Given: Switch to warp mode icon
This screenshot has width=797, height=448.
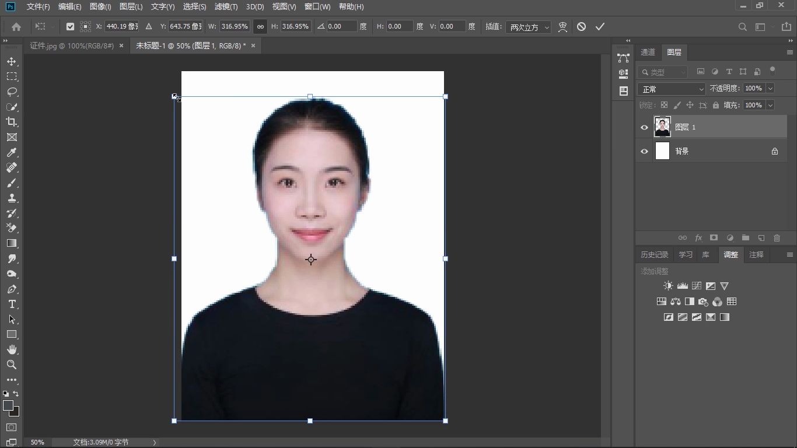Looking at the screenshot, I should pyautogui.click(x=562, y=27).
